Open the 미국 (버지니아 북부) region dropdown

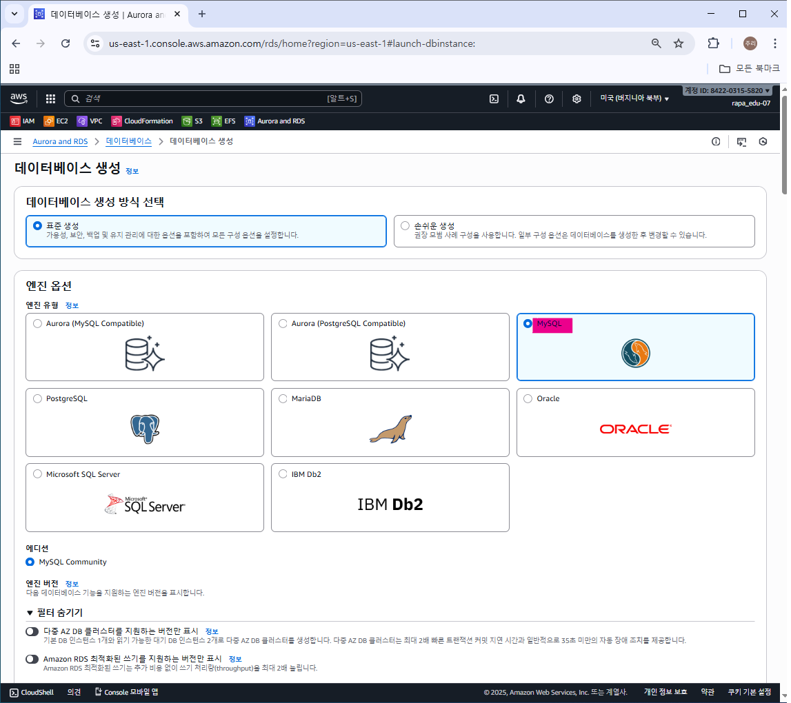(x=634, y=99)
